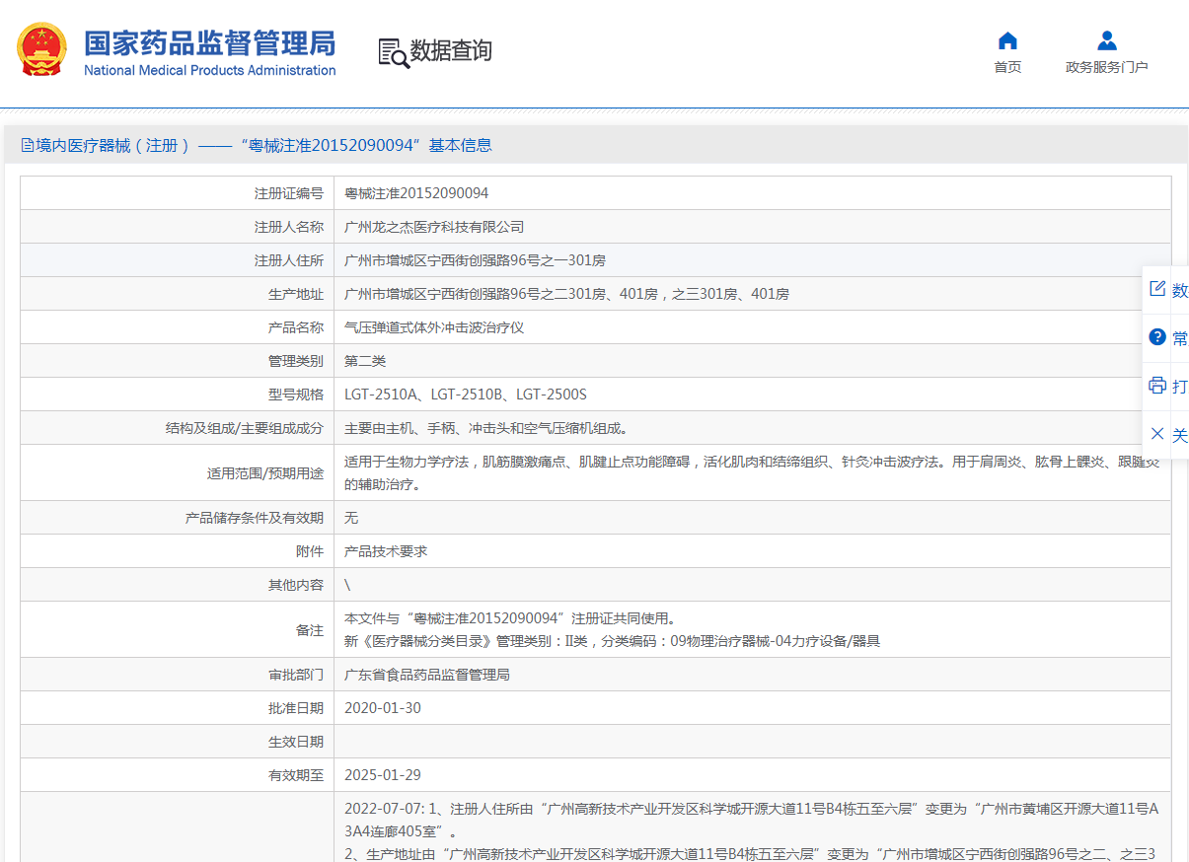
Task: Click the 其他内容 row label
Action: [x=296, y=585]
